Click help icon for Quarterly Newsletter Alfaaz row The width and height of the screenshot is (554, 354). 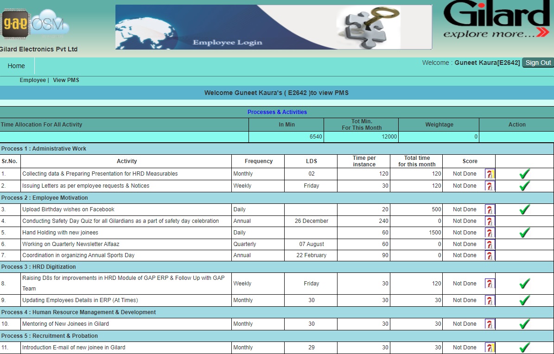[490, 245]
